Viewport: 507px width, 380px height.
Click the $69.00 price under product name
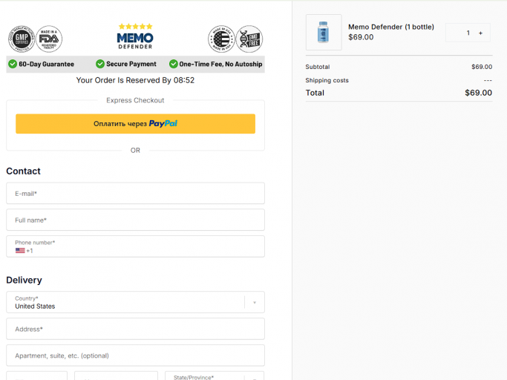click(361, 37)
